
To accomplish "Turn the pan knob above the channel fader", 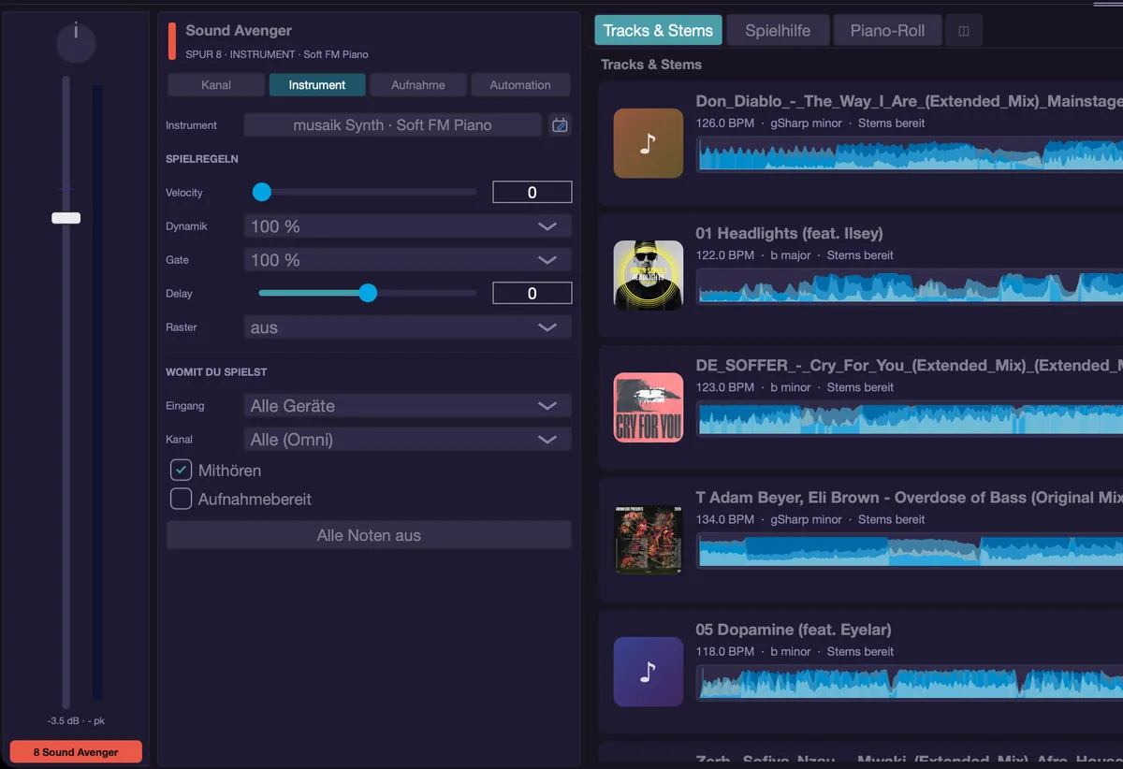I will 76,43.
